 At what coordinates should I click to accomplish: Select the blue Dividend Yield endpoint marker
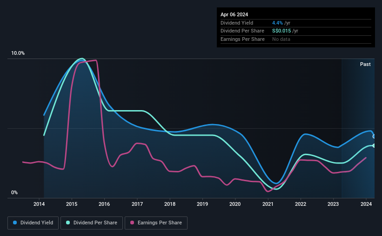coord(374,137)
